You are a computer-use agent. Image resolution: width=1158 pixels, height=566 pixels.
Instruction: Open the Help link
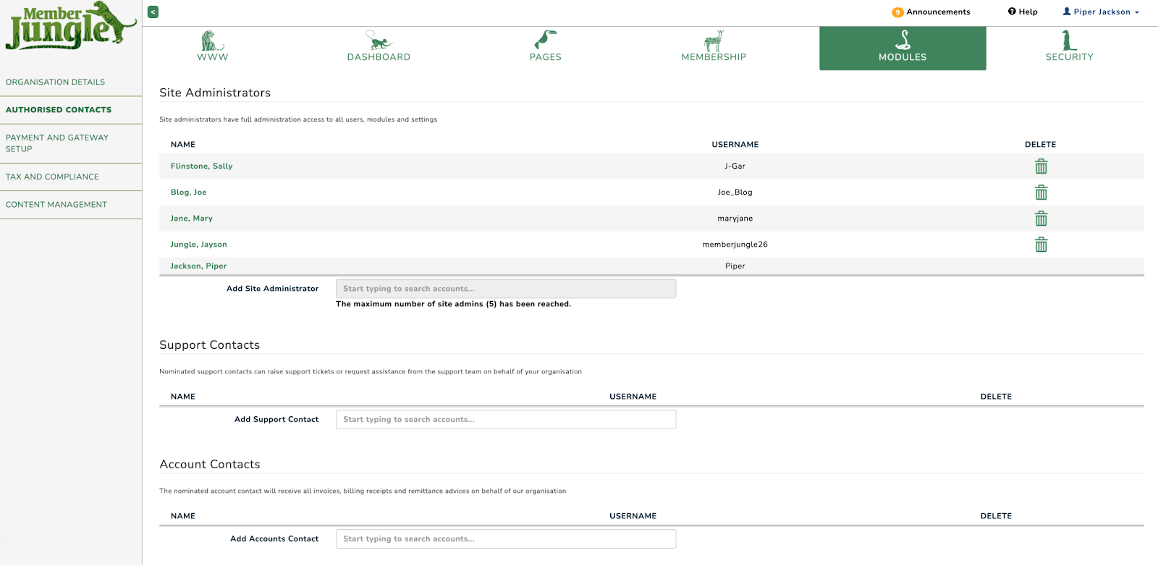[1023, 12]
